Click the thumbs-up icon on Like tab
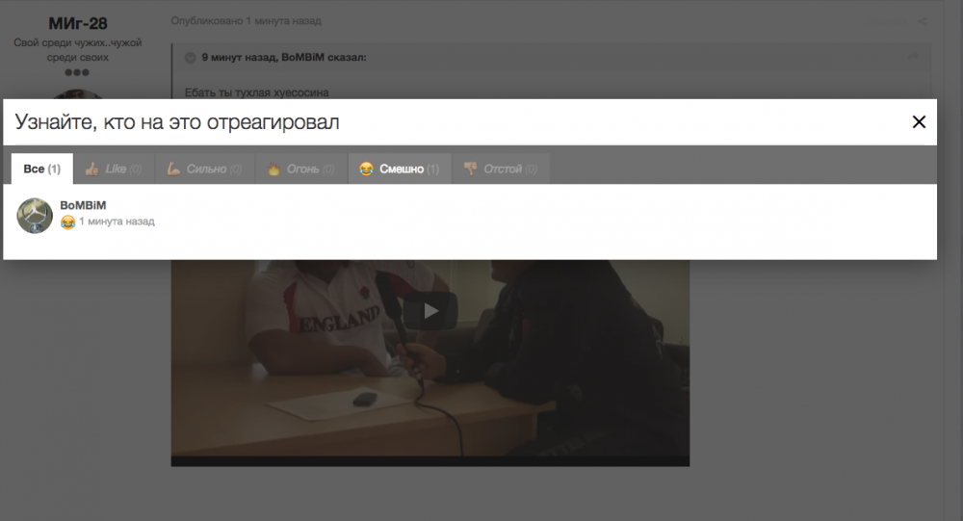This screenshot has height=521, width=963. 92,169
